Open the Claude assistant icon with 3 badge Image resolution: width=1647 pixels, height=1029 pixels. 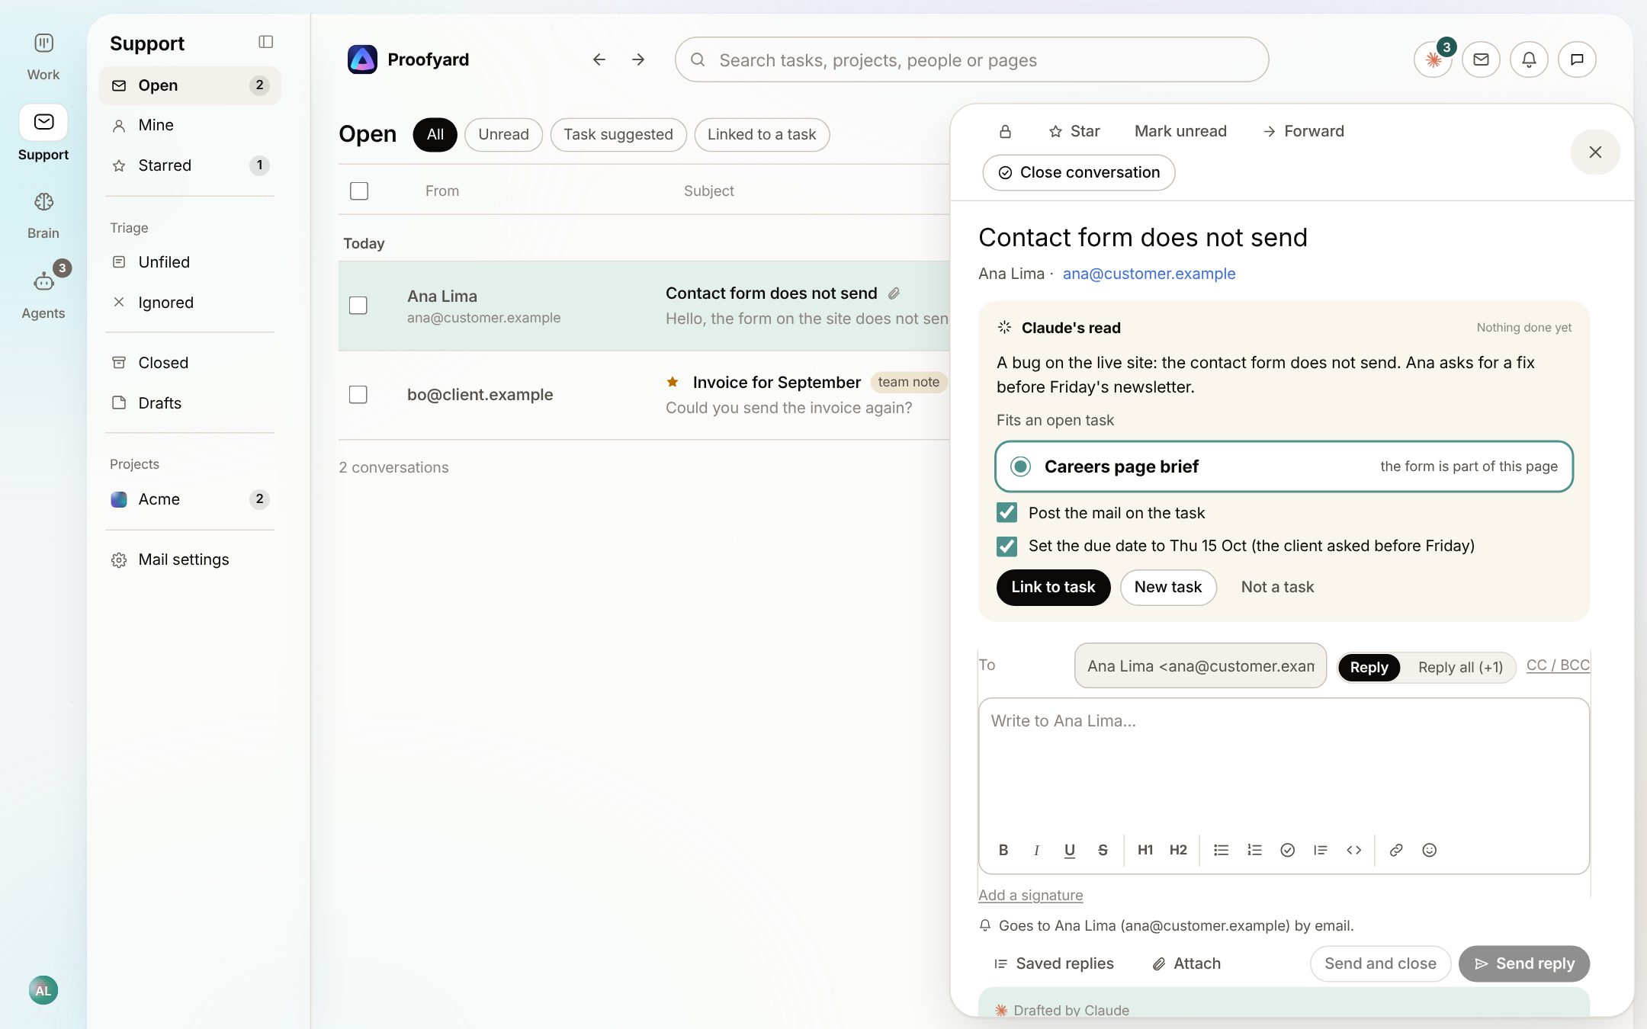point(1433,59)
